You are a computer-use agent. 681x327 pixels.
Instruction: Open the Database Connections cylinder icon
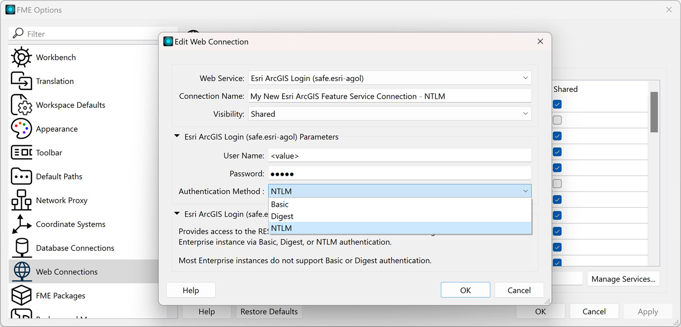[x=21, y=248]
